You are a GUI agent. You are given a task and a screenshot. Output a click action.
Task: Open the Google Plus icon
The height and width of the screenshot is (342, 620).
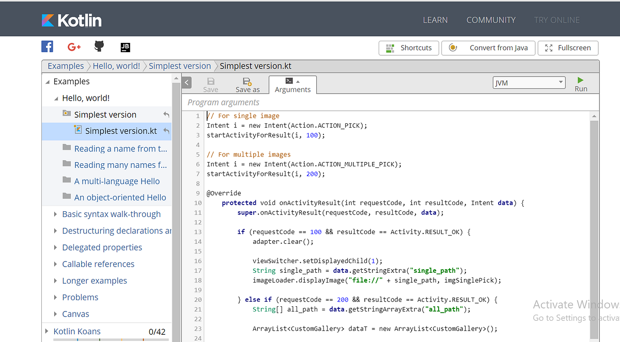click(74, 47)
